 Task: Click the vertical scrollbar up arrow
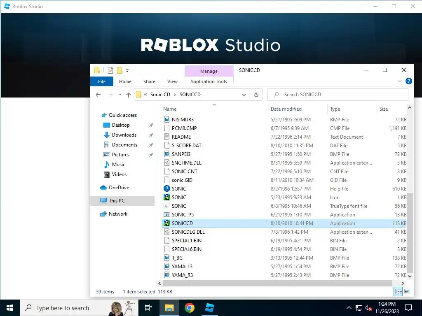pyautogui.click(x=410, y=108)
